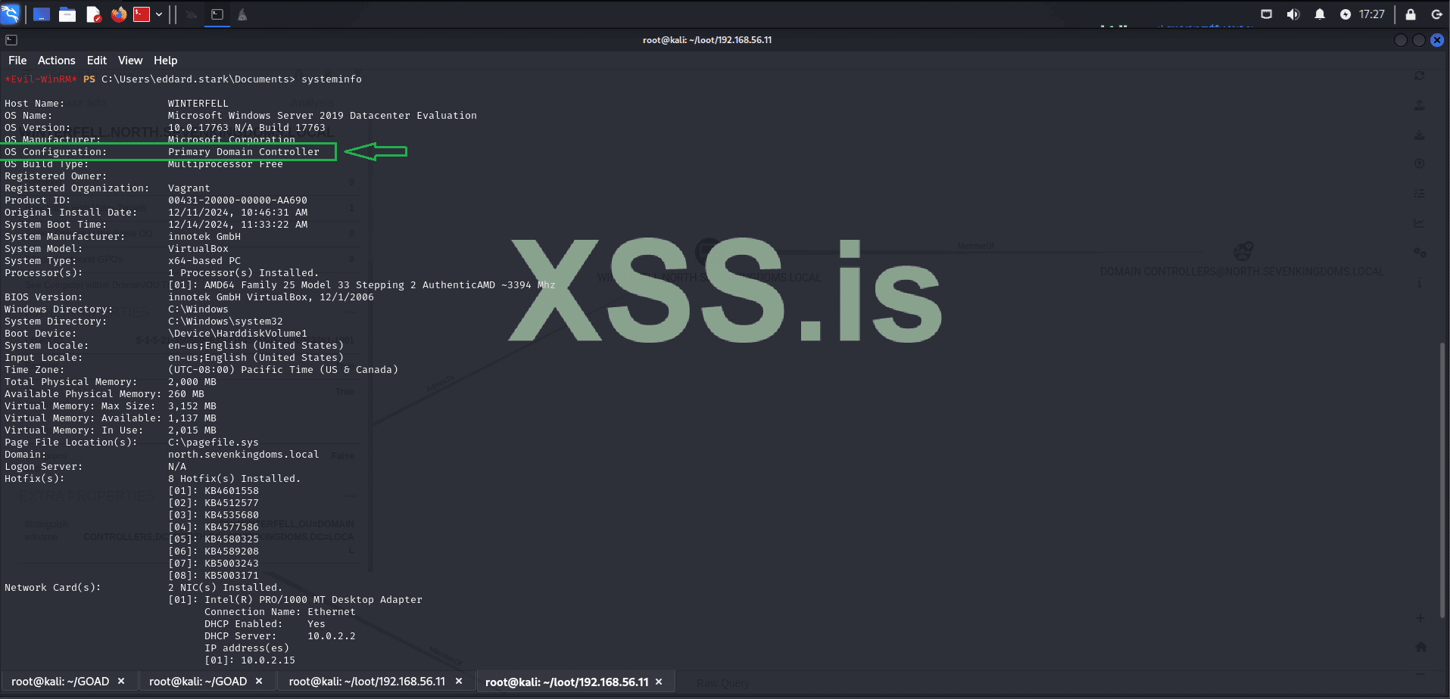Screen dimensions: 1450x699
Task: Lock the screen with the padlock icon
Action: pyautogui.click(x=1411, y=14)
